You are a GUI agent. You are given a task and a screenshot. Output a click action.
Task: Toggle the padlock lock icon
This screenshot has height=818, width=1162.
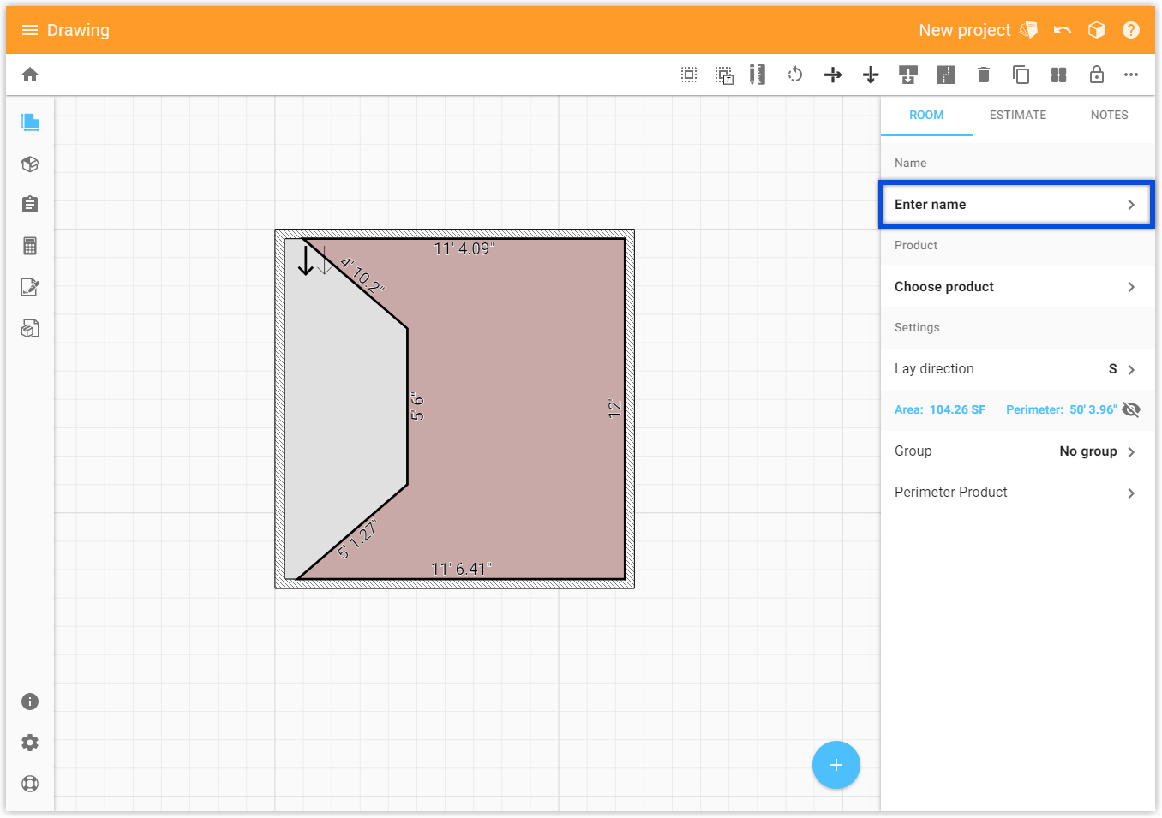click(1097, 75)
